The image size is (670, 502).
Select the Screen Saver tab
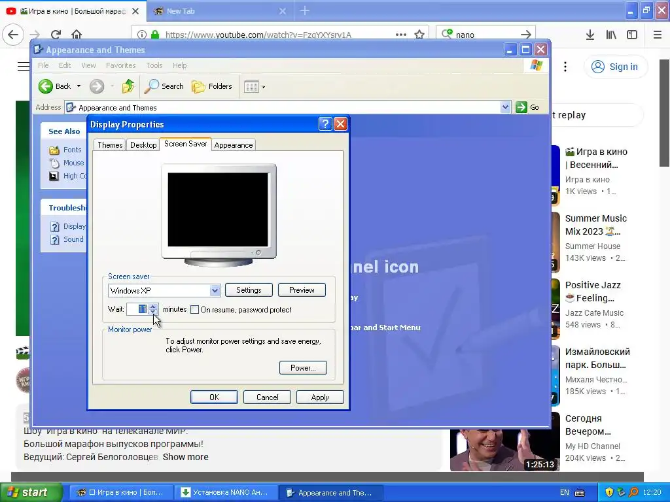click(x=185, y=144)
